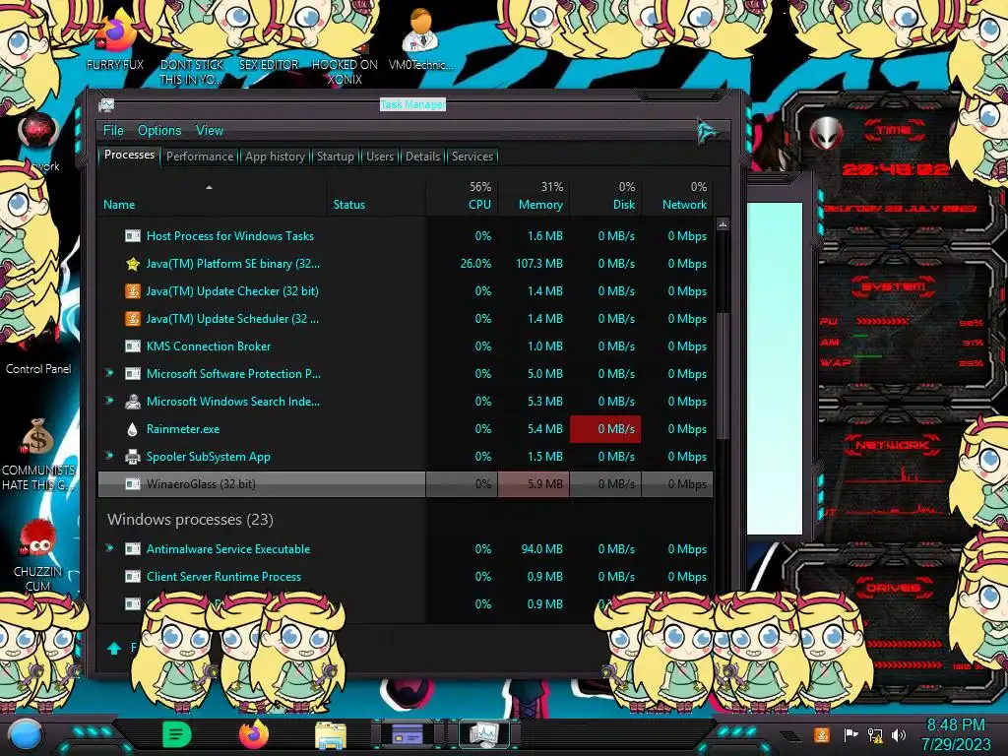Select the Client Server Runtime Process row
Viewport: 1008px width, 756px height.
pos(406,577)
